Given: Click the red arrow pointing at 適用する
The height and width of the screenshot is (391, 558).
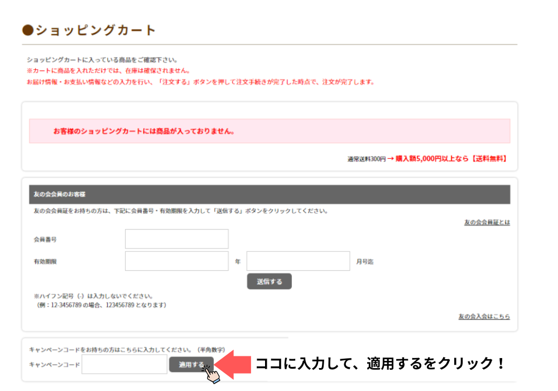Looking at the screenshot, I should tap(233, 364).
